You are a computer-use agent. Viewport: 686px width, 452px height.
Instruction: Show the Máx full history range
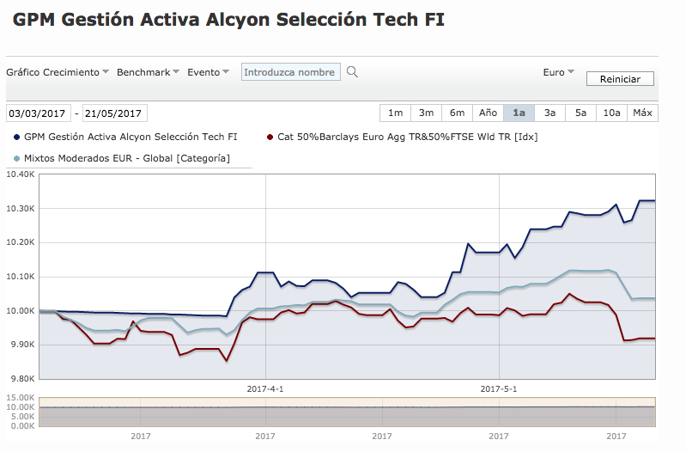[642, 113]
